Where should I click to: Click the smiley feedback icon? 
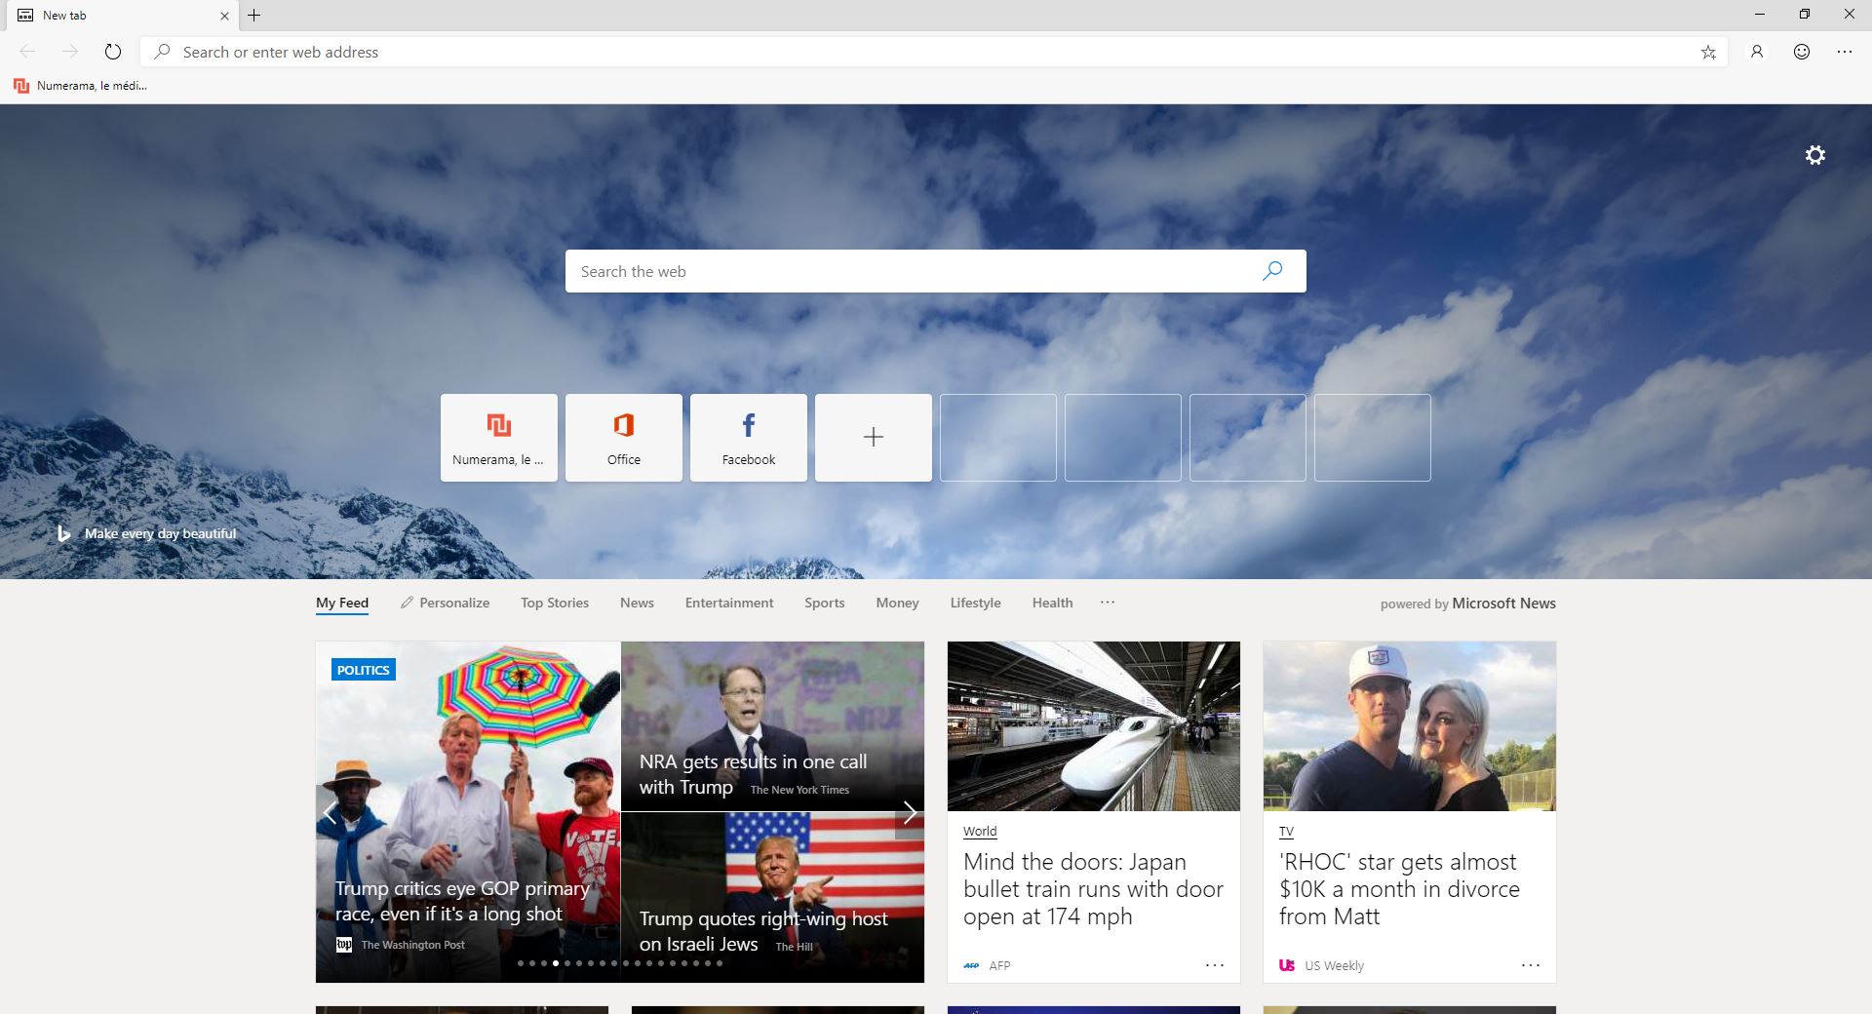1802,52
